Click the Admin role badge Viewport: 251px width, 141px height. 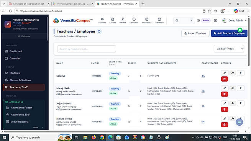[x=205, y=20]
